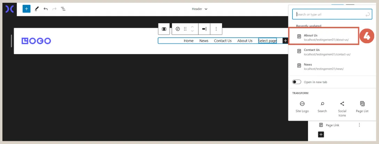Transform block to Site Logo
This screenshot has height=144, width=379.
302,107
